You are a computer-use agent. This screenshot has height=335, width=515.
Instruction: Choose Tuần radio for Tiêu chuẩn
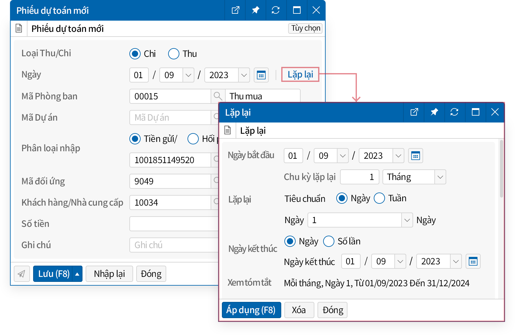379,198
